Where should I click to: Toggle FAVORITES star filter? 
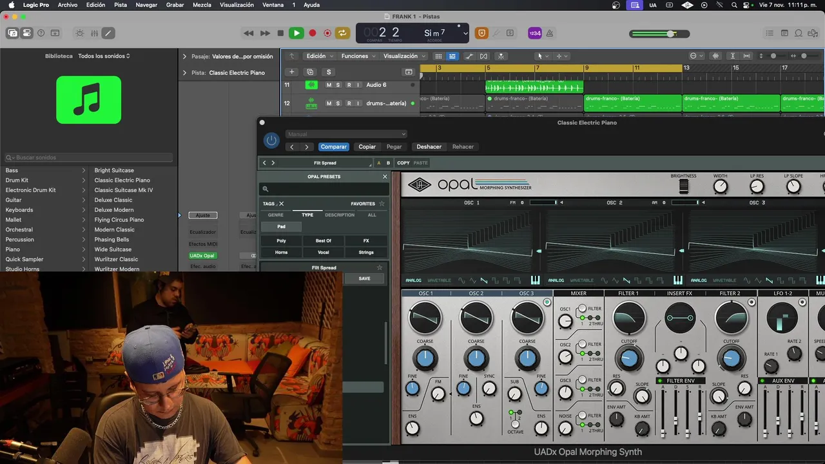click(x=382, y=204)
